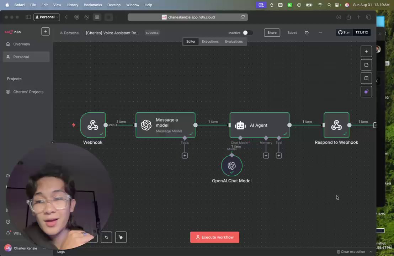This screenshot has height=256, width=394.
Task: Open the Message a model node
Action: (x=165, y=125)
